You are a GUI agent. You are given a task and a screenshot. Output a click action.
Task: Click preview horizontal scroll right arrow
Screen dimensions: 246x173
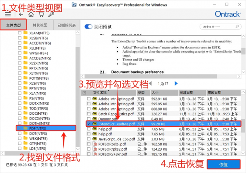coord(239,76)
